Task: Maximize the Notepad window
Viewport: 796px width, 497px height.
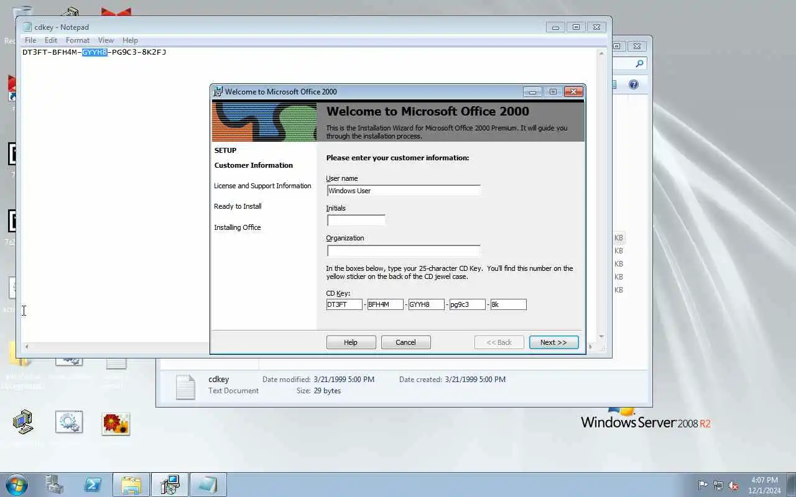Action: pos(576,27)
